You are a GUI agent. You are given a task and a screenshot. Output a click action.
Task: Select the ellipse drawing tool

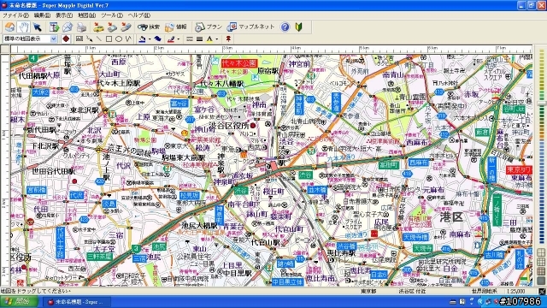pyautogui.click(x=119, y=38)
